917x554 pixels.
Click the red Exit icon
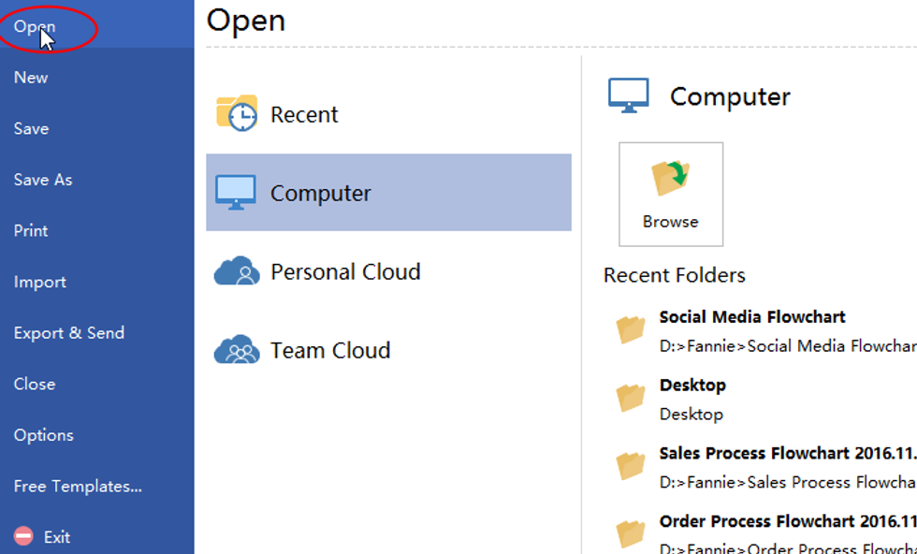(x=24, y=536)
